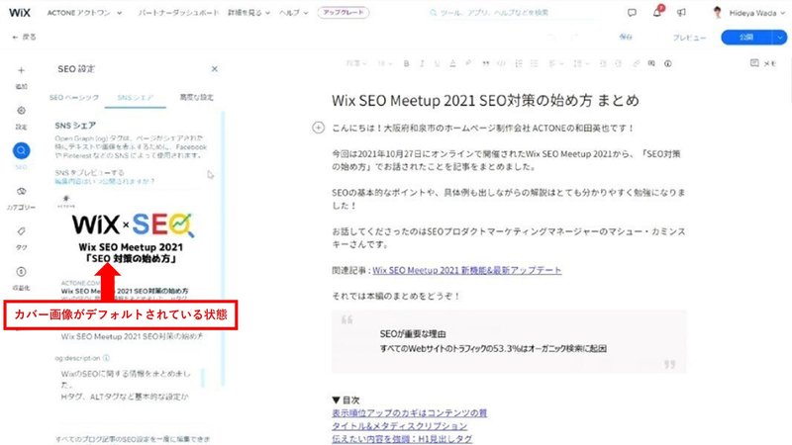The image size is (792, 445).
Task: Click the プレビュー preview button
Action: [x=689, y=38]
